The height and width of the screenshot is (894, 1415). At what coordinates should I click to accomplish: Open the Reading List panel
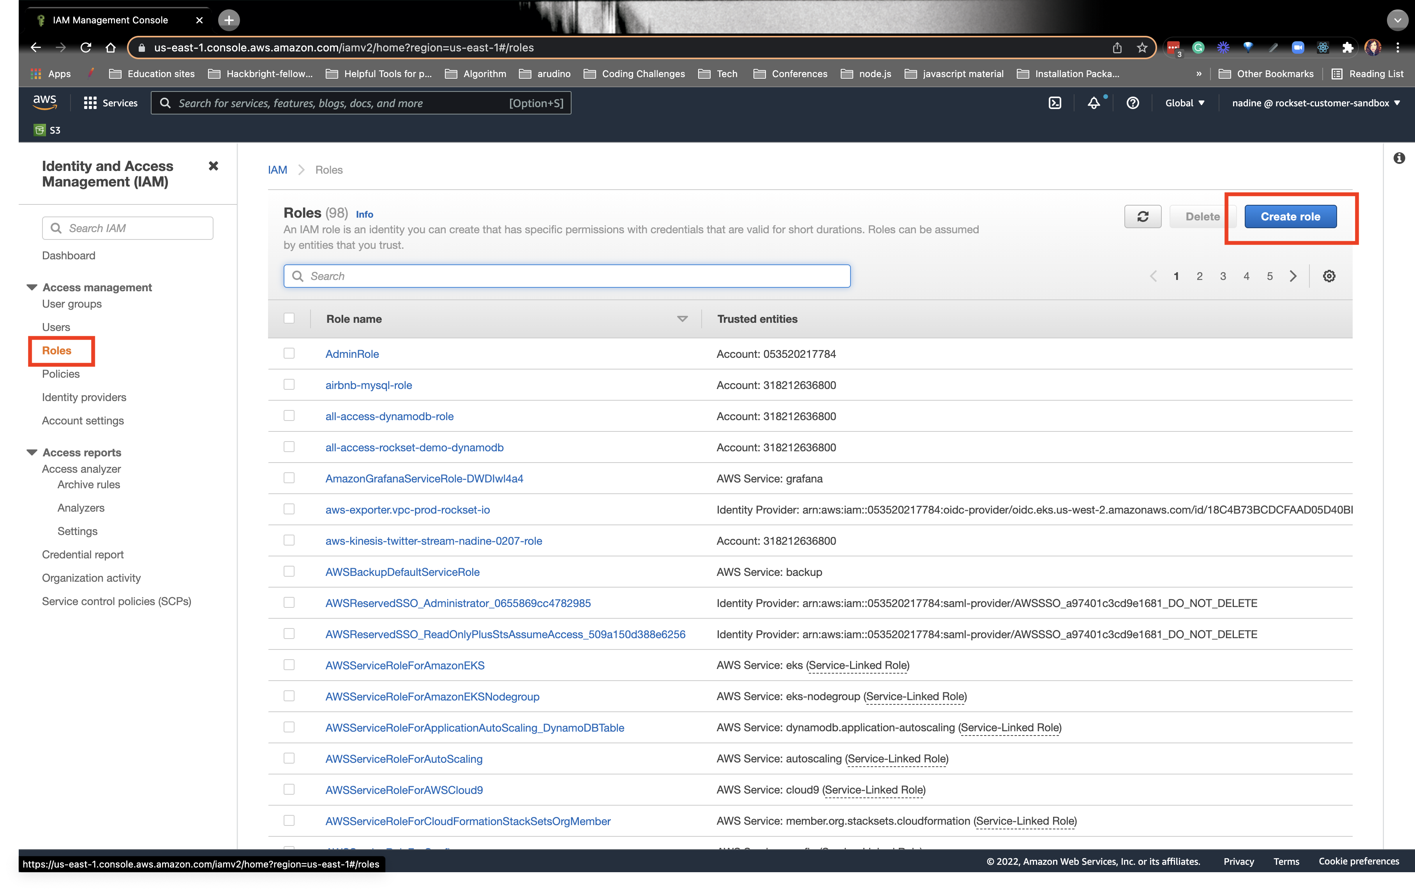click(1367, 74)
